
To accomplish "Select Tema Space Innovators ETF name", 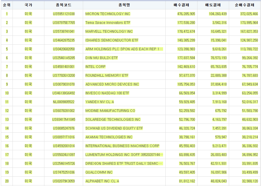I will (108, 23).
